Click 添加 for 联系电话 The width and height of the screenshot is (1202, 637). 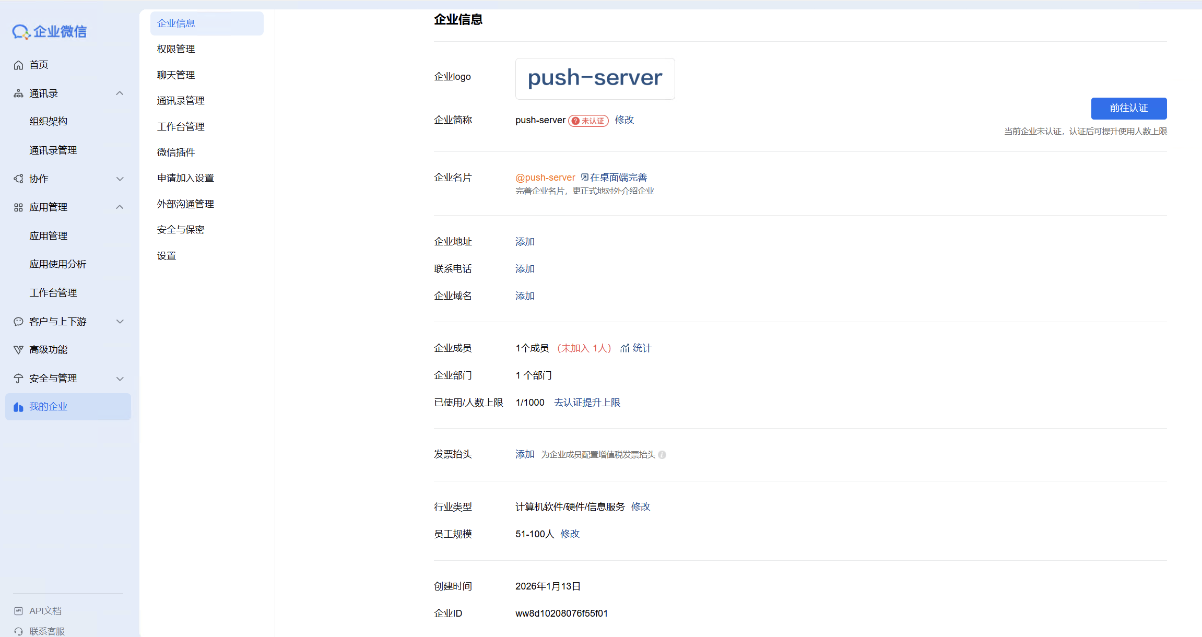(525, 269)
